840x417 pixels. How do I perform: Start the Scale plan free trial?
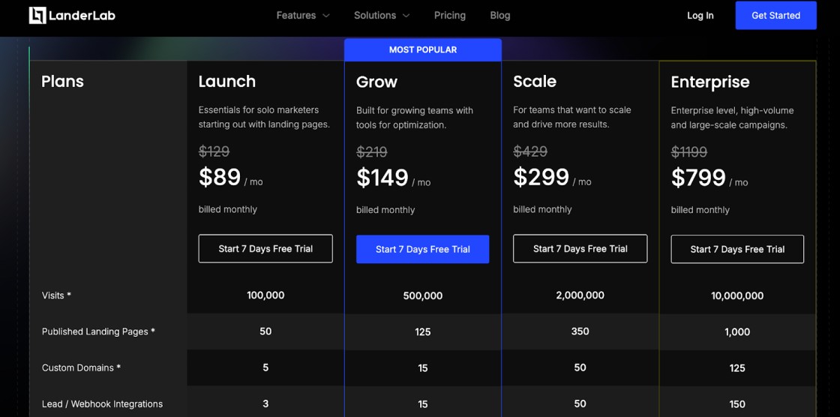(x=580, y=249)
